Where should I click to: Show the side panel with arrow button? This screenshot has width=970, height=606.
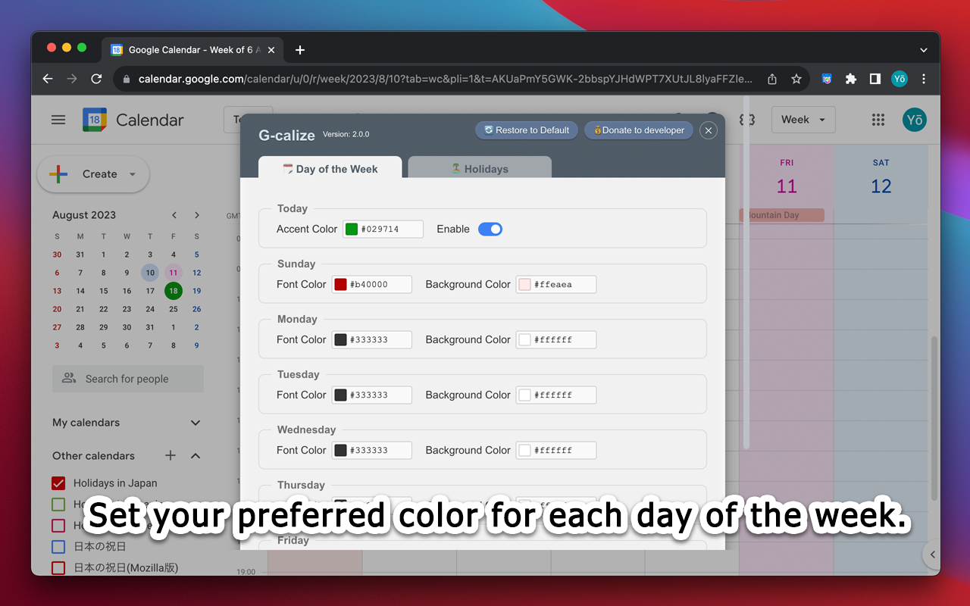[933, 554]
